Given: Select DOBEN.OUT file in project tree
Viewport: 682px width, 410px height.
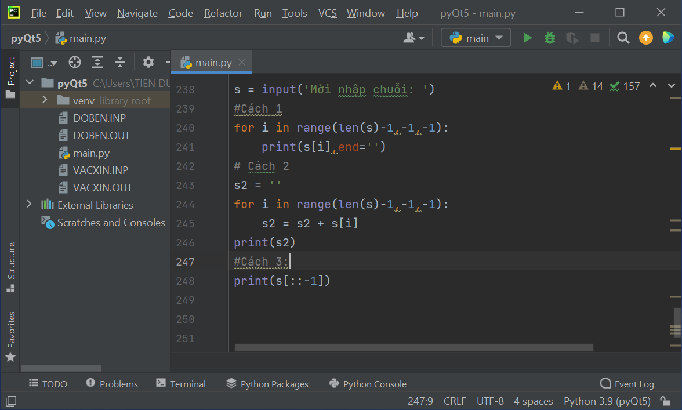Looking at the screenshot, I should [95, 135].
